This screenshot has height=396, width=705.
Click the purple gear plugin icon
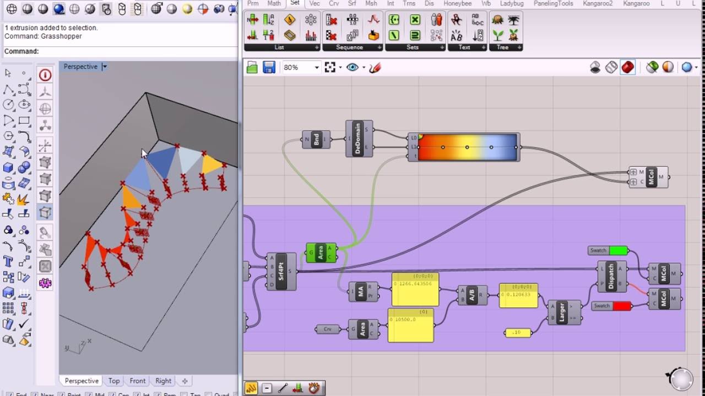(45, 283)
